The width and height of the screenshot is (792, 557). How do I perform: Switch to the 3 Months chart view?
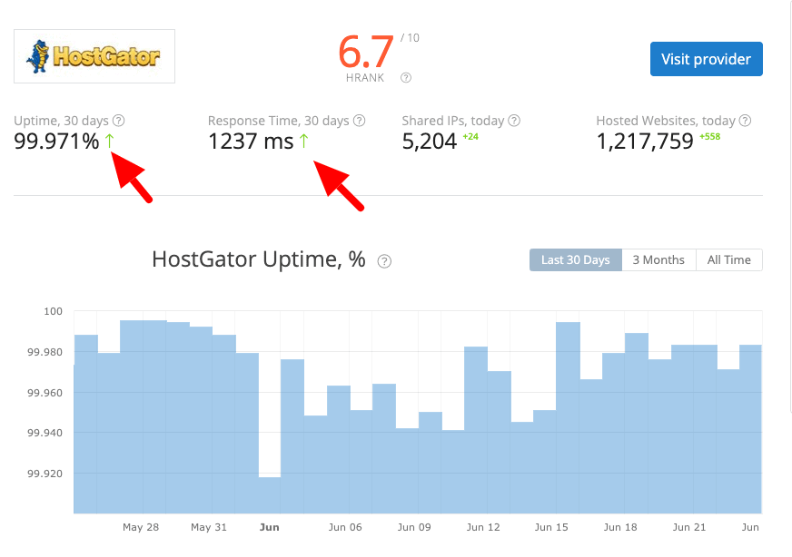[658, 259]
